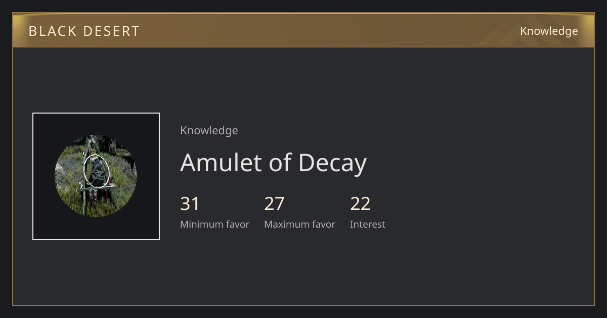The height and width of the screenshot is (318, 607).
Task: Click the Minimum favor value 31
Action: point(190,204)
